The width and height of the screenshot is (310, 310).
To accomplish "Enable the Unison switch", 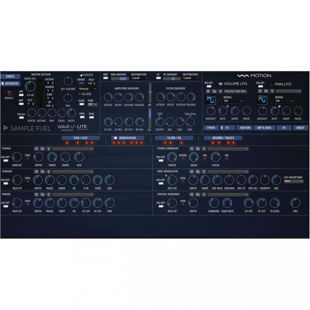I will [21, 118].
